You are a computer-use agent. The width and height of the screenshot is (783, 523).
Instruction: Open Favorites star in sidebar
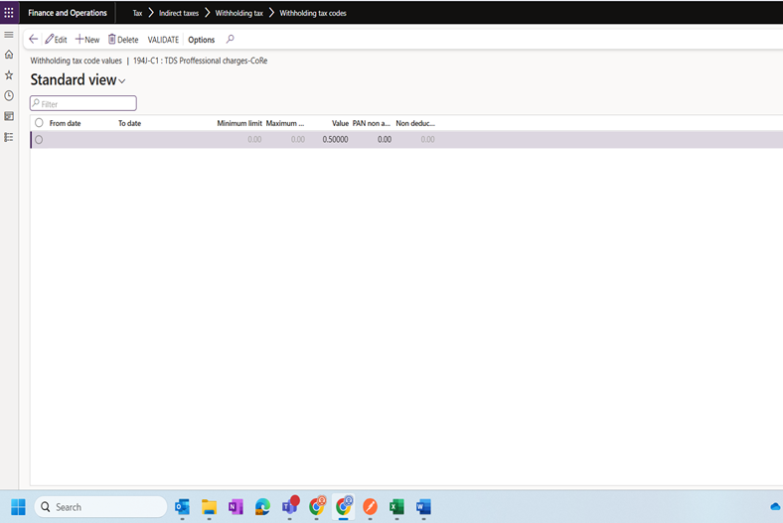pyautogui.click(x=9, y=75)
